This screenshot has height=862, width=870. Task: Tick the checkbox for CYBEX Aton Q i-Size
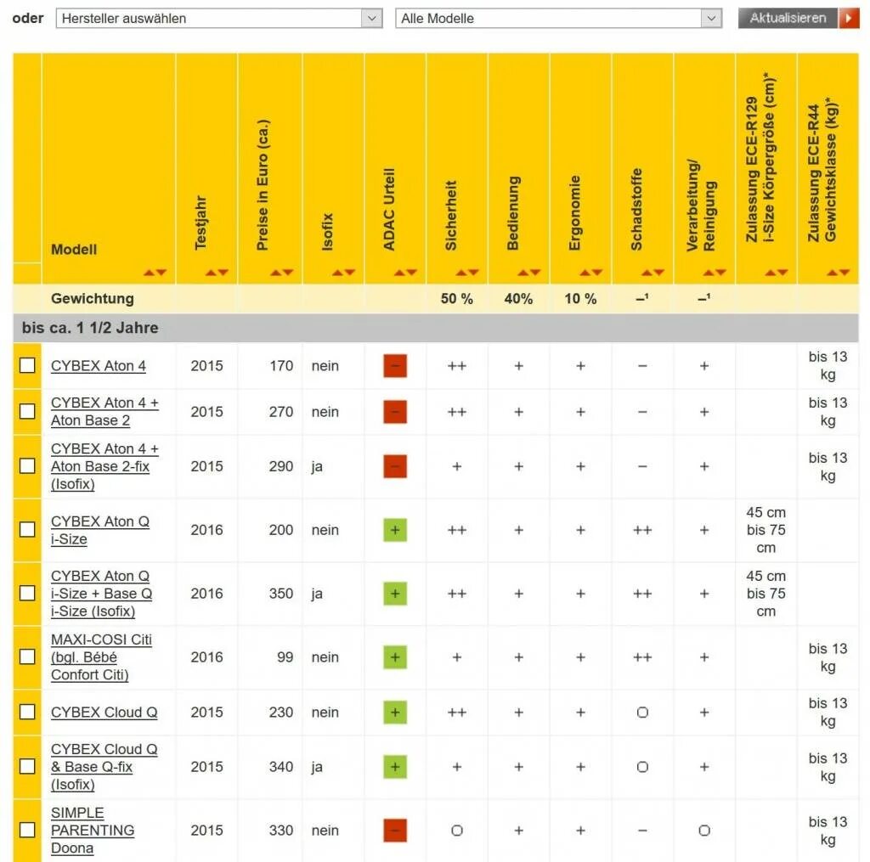point(27,530)
